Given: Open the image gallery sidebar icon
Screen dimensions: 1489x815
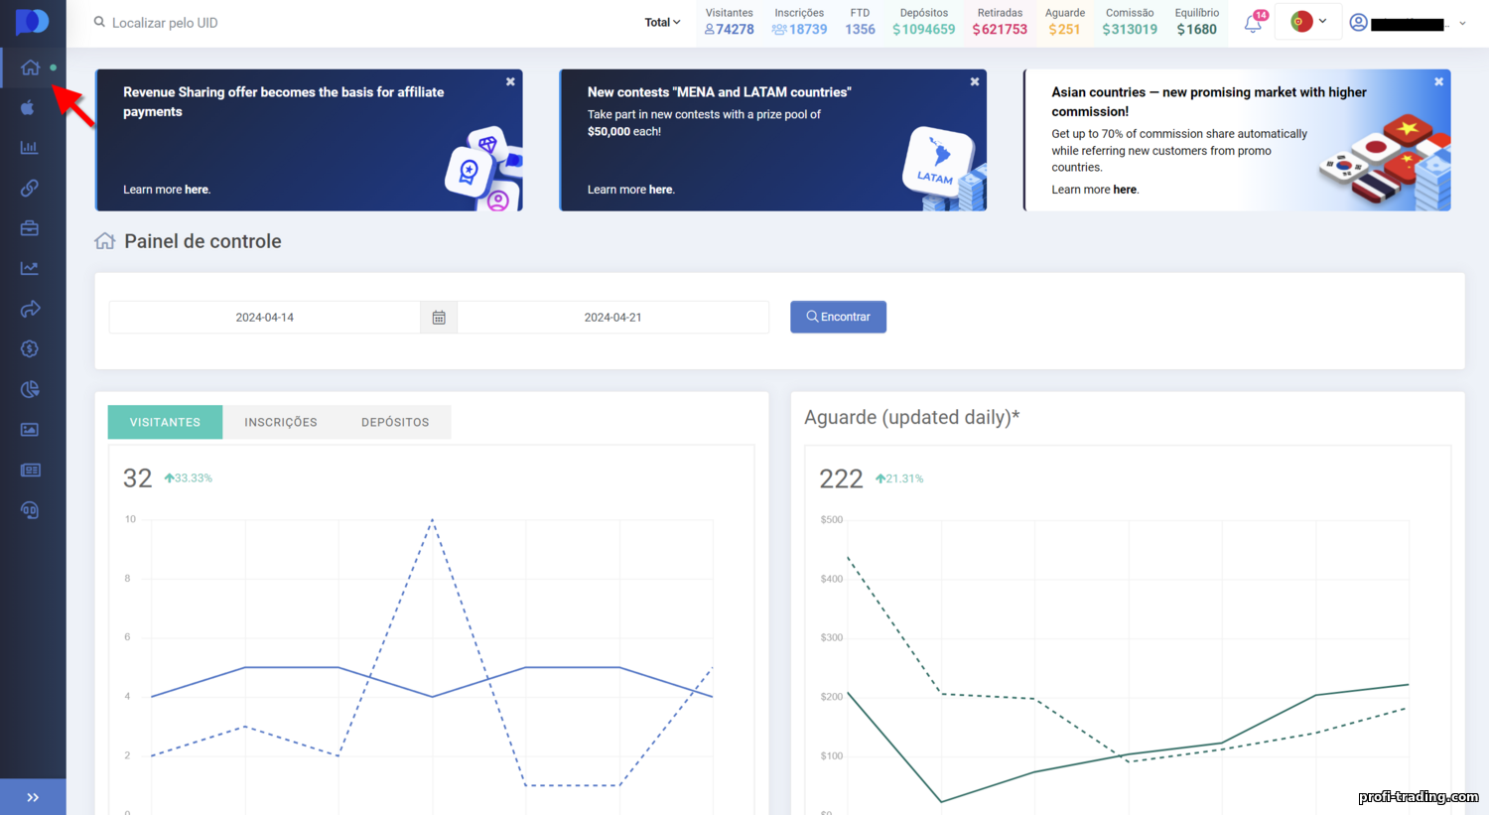Looking at the screenshot, I should click(x=30, y=430).
